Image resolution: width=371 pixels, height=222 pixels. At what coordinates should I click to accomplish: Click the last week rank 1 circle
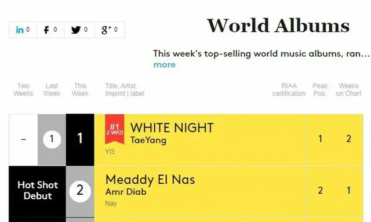click(52, 139)
